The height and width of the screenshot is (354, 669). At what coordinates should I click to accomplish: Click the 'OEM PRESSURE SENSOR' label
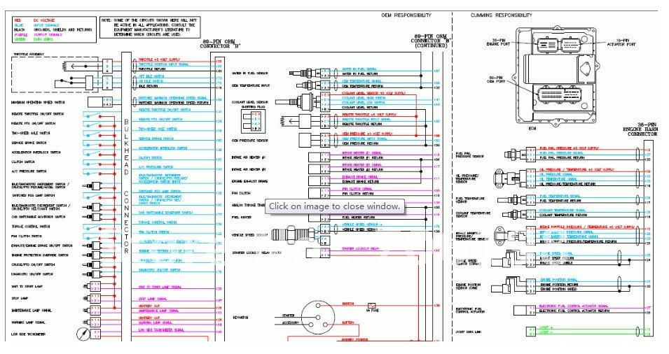tap(250, 140)
